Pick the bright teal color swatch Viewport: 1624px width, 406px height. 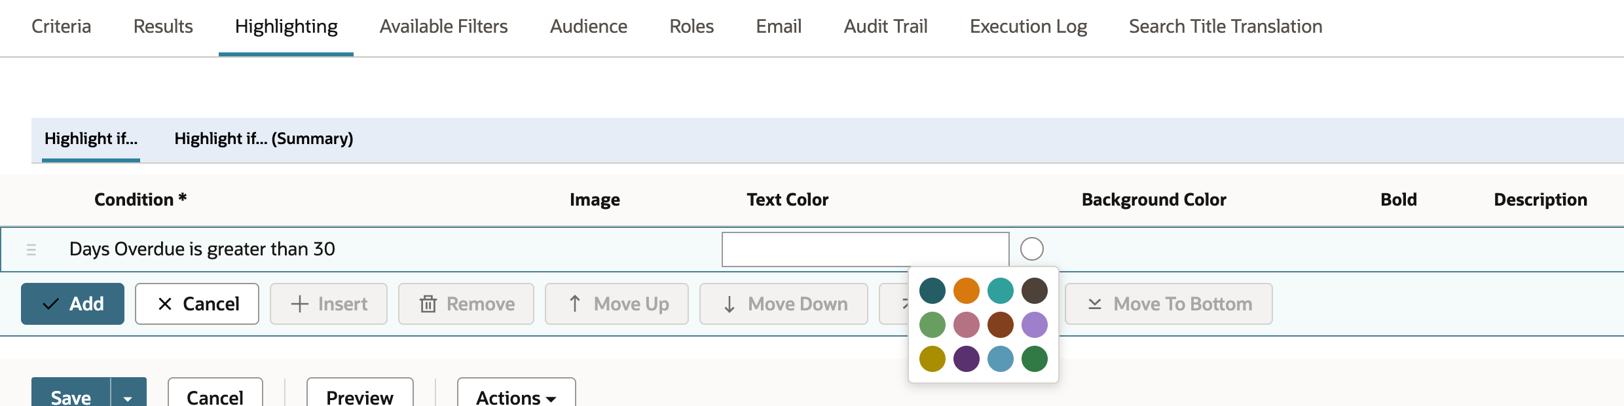click(x=1001, y=291)
